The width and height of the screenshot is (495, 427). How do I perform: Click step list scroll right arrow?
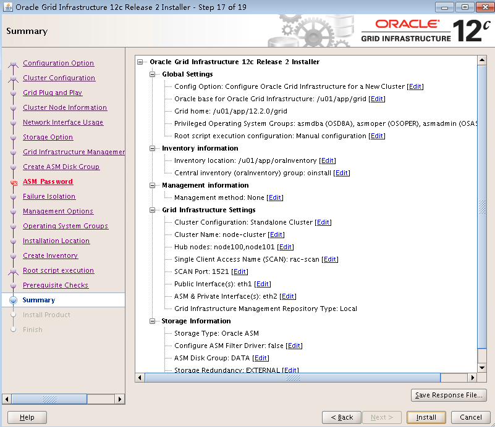click(x=120, y=399)
